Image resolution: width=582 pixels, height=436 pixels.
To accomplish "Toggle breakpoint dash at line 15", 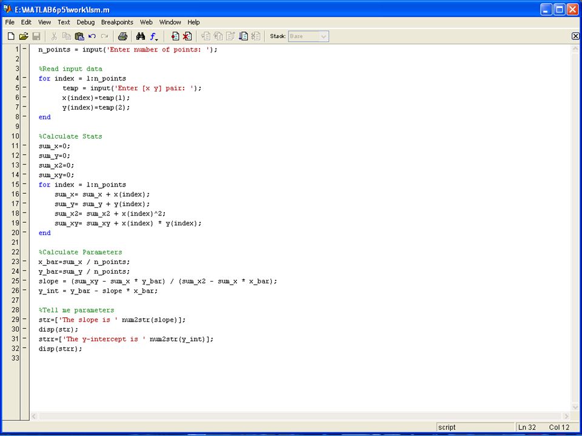I will [x=24, y=184].
